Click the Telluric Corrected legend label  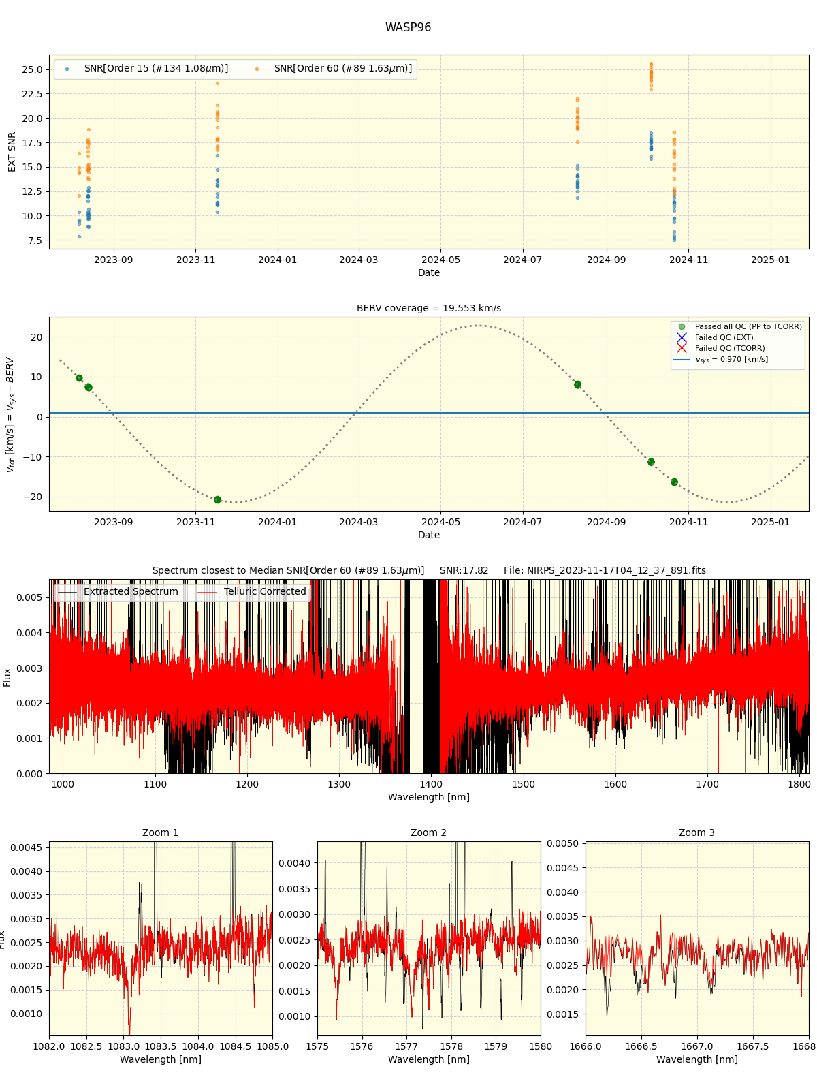[x=265, y=592]
